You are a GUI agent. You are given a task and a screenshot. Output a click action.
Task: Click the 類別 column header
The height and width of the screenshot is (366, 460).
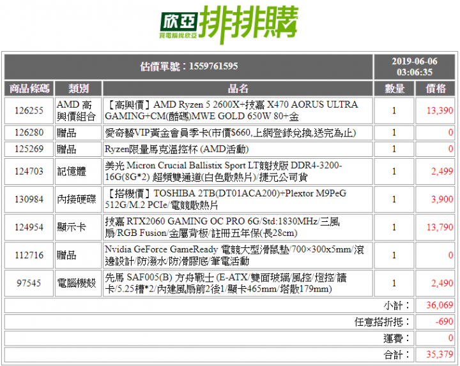pos(78,89)
